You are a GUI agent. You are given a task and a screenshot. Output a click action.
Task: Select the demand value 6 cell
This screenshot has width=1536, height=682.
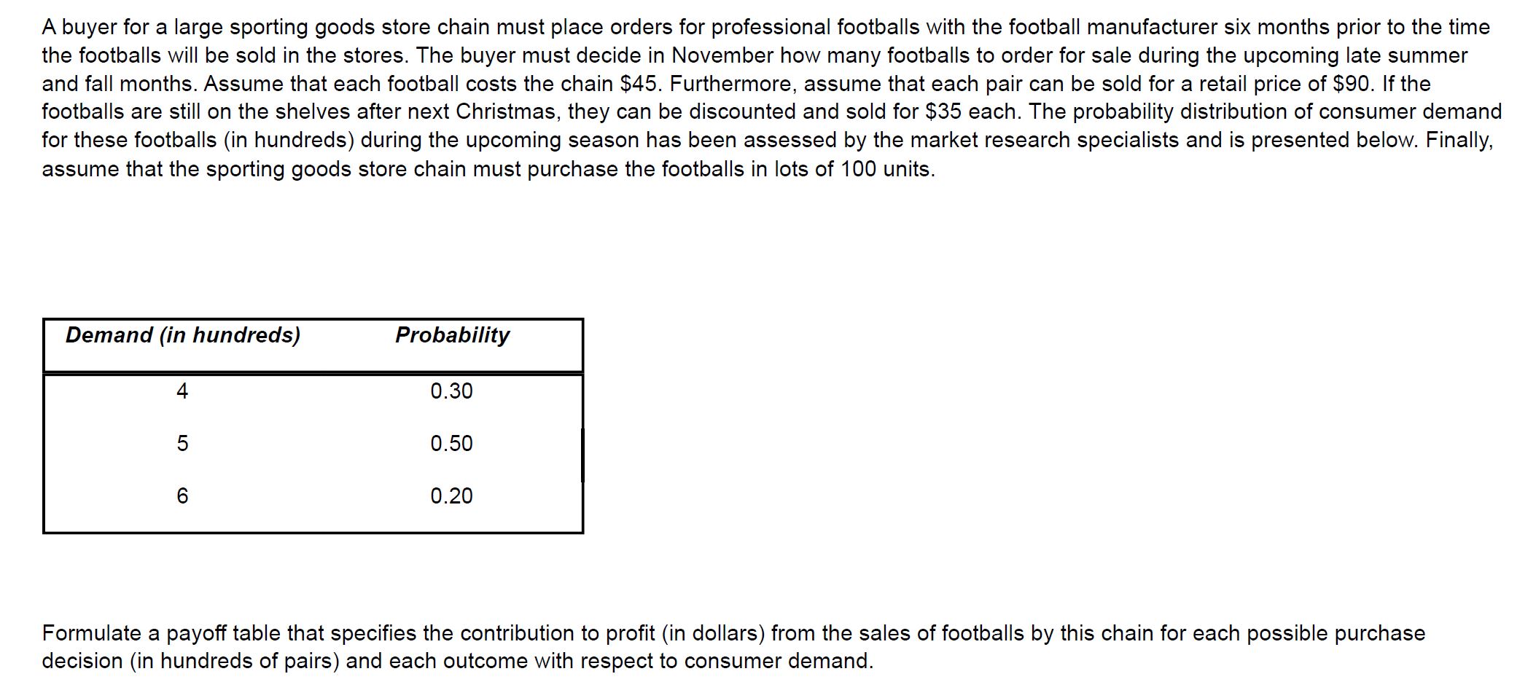182,496
